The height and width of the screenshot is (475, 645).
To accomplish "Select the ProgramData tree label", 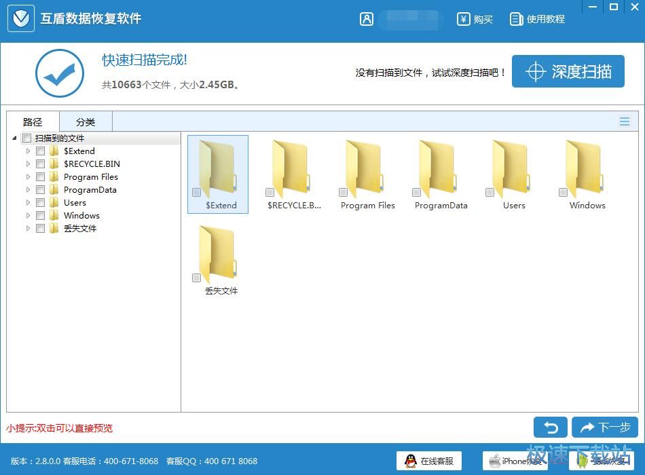I will [x=90, y=189].
